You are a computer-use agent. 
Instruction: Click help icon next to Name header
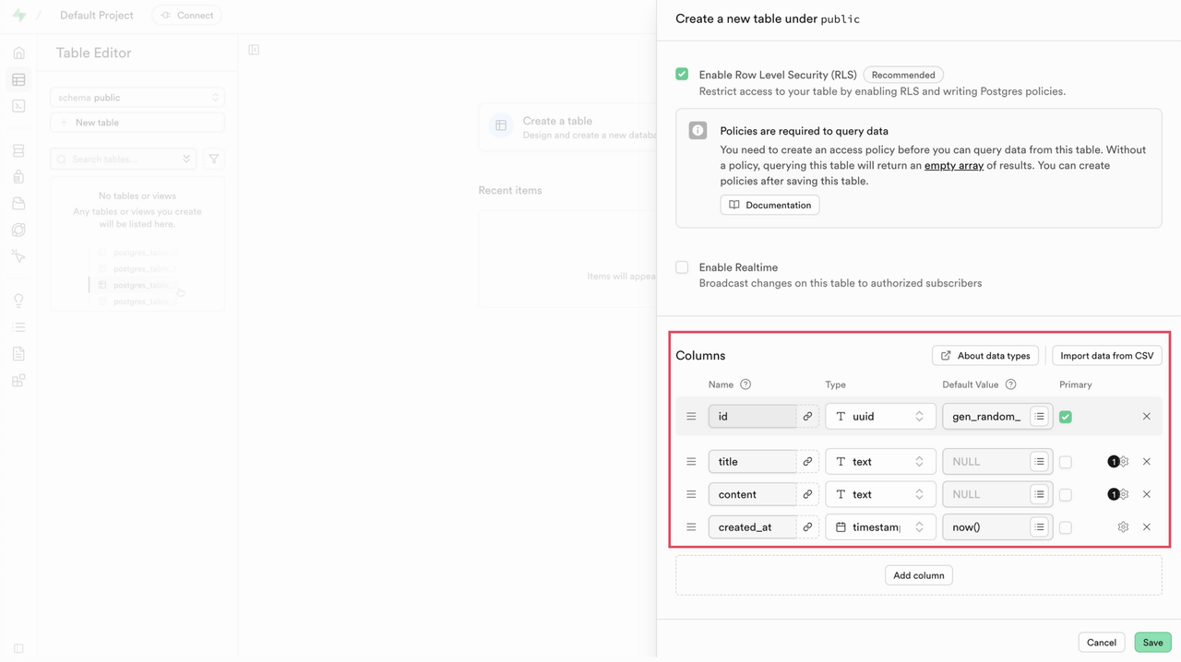click(x=746, y=384)
